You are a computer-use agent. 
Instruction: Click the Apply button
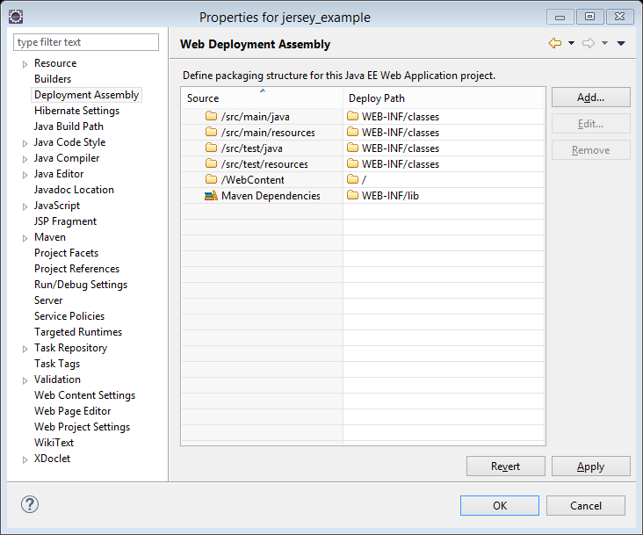pyautogui.click(x=591, y=466)
